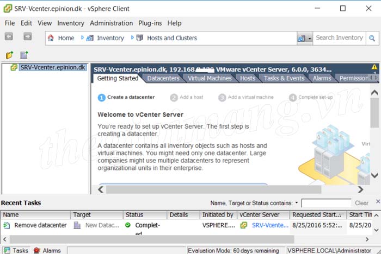Click the SRV-Vcente... vCenter Server link
This screenshot has height=254, width=381.
pos(270,225)
